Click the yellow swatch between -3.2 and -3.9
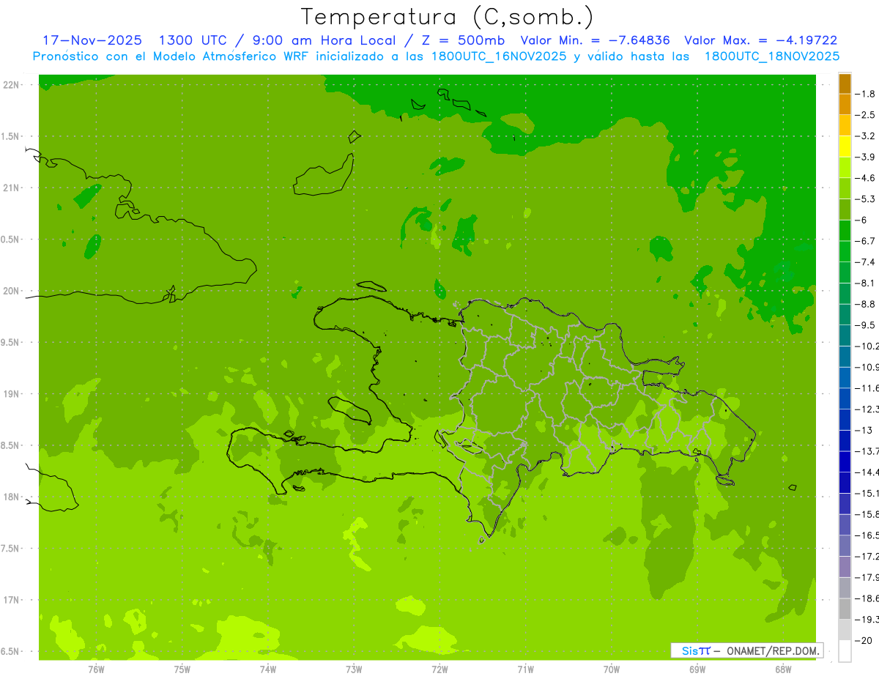Image resolution: width=879 pixels, height=679 pixels. click(x=845, y=146)
